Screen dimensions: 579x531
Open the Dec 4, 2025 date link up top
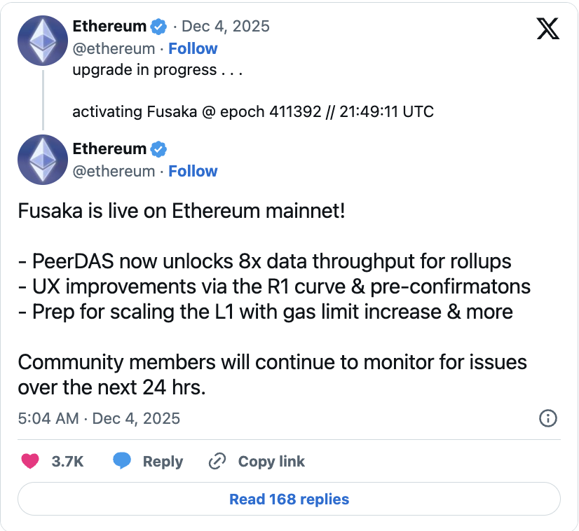225,27
